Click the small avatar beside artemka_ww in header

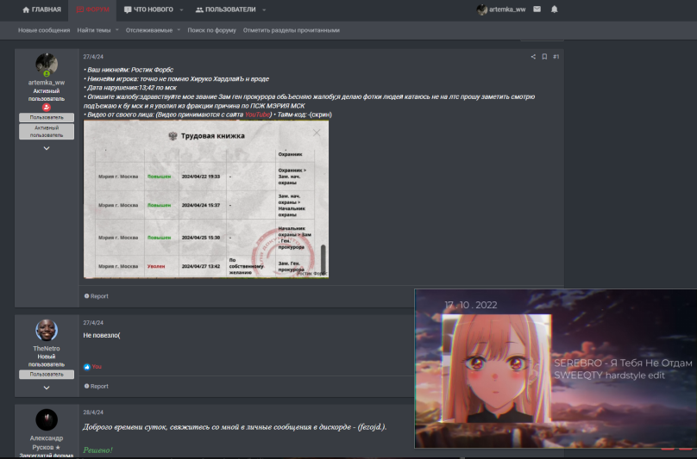[482, 9]
